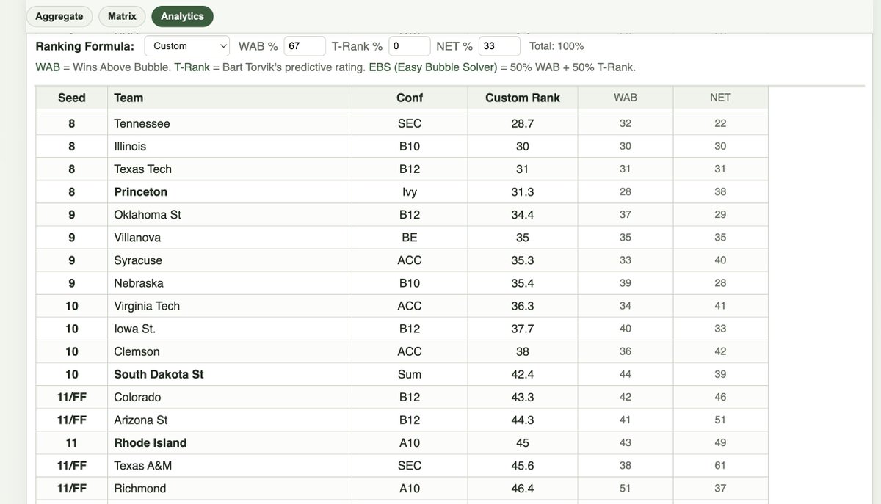Edit the NET % input field

[499, 46]
